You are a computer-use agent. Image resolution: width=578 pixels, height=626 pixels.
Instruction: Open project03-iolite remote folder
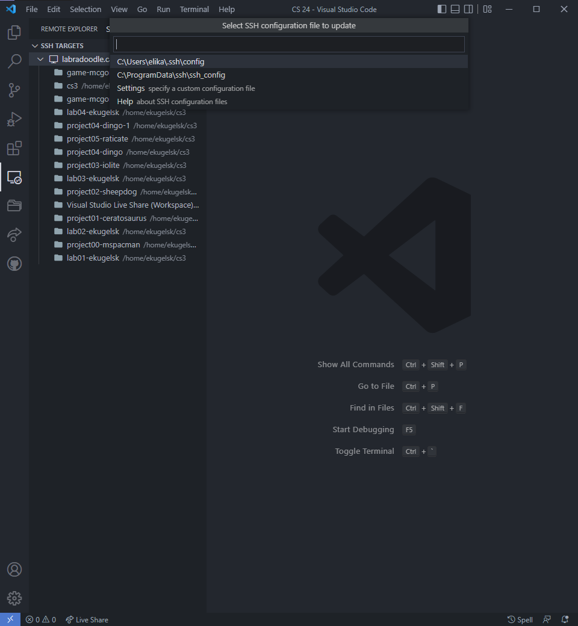[118, 166]
